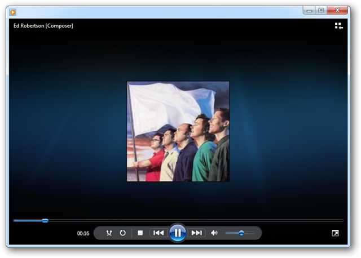Viewport: 361px width, 258px height.
Task: Open Windows Media Player title bar icon
Action: pyautogui.click(x=12, y=12)
